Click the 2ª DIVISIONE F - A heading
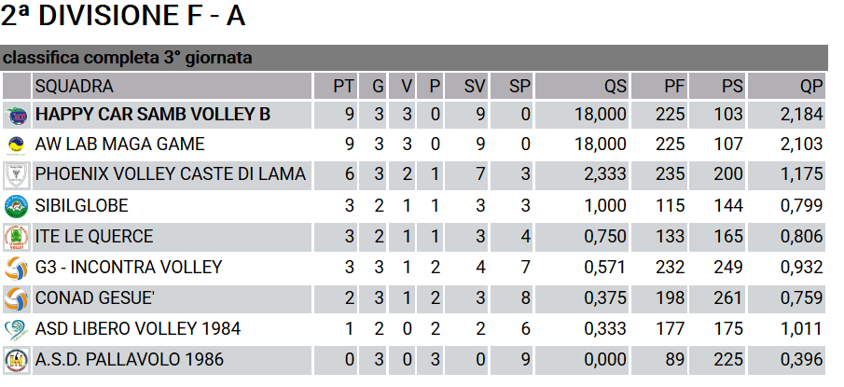Viewport: 844px width, 387px height. tap(123, 16)
